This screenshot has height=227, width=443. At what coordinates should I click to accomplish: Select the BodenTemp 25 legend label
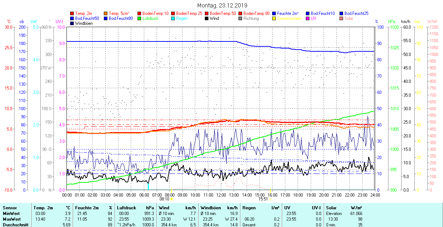(x=189, y=13)
